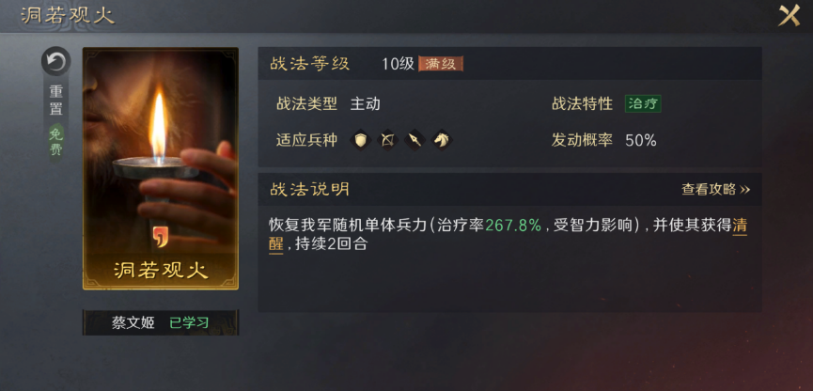The image size is (813, 391).
Task: Click the 洞若观火 window title
Action: click(68, 15)
